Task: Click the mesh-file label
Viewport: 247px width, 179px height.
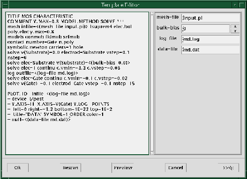Action: click(168, 17)
